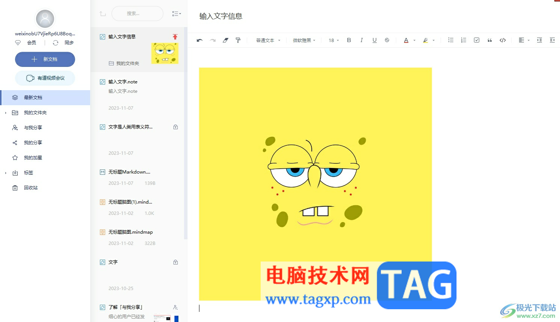Screen dimensions: 560x322
Task: Open the list view options dropdown
Action: coord(177,14)
